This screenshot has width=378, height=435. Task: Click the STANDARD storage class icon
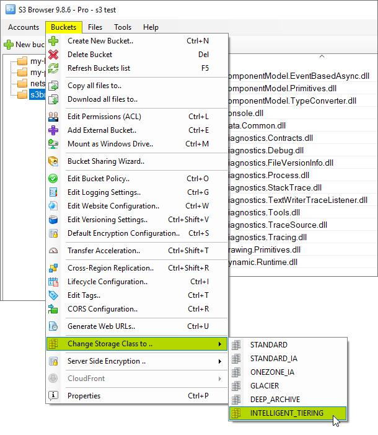(x=236, y=345)
